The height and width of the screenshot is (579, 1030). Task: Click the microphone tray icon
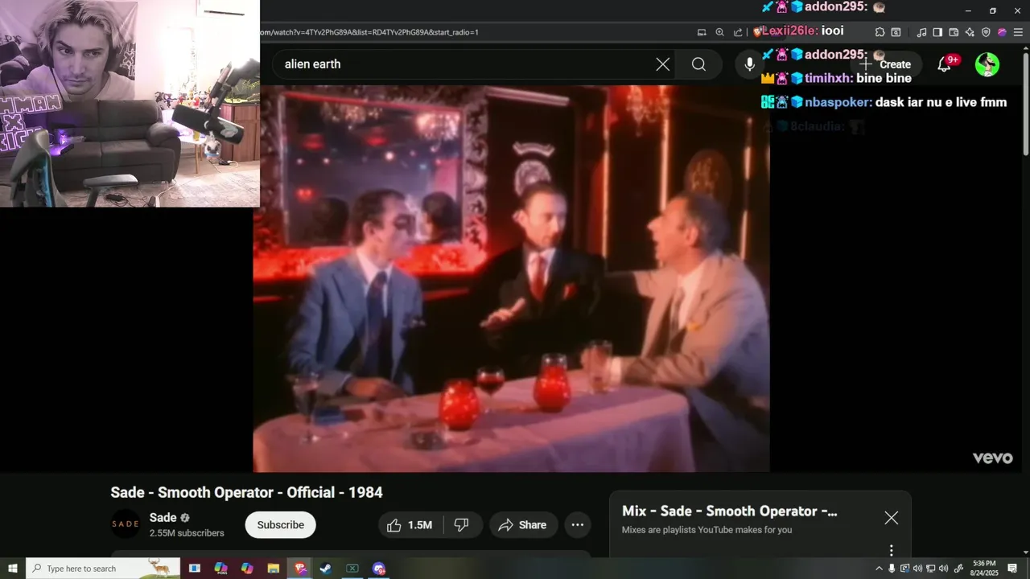tap(892, 569)
